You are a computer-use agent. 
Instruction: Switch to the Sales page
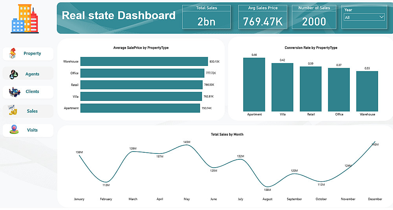(28, 111)
